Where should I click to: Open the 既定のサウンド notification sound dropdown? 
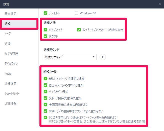tap(70, 57)
